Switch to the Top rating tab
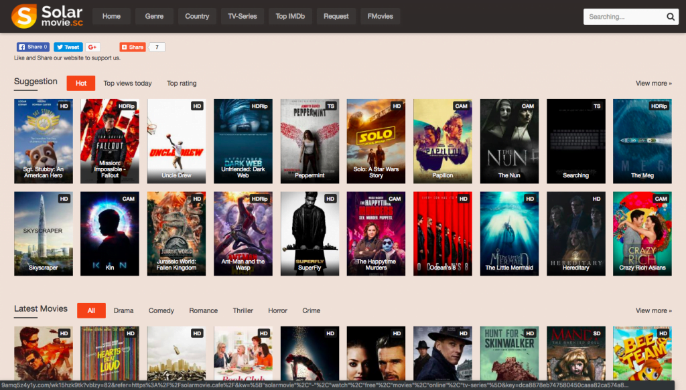The width and height of the screenshot is (686, 390). (182, 84)
